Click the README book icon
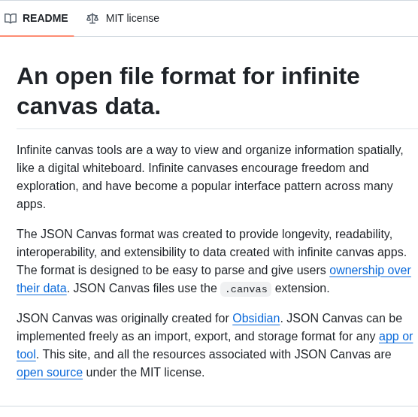 tap(11, 19)
